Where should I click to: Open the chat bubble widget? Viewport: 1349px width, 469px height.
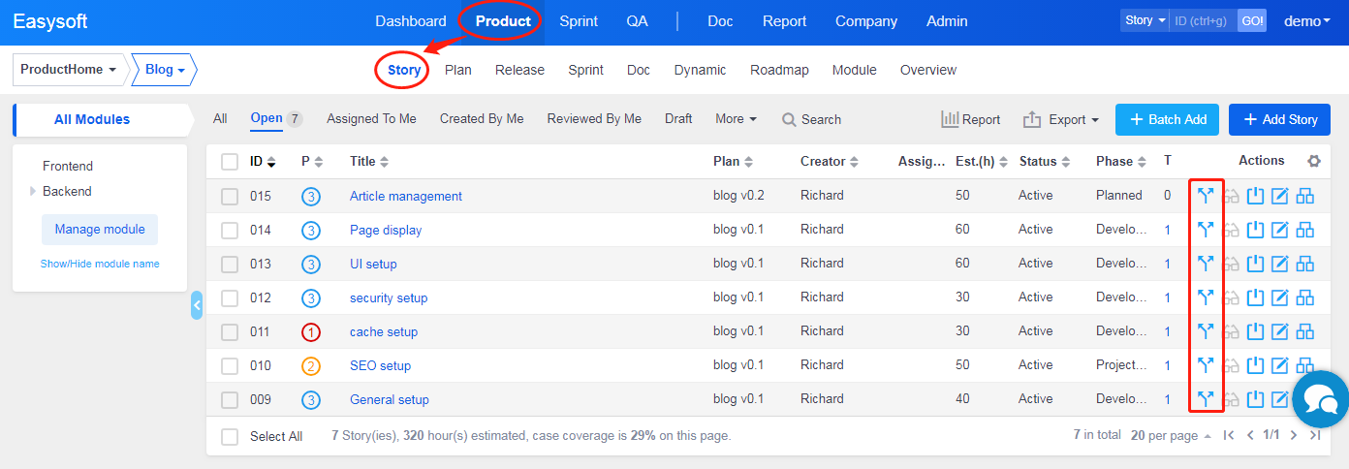click(1320, 398)
